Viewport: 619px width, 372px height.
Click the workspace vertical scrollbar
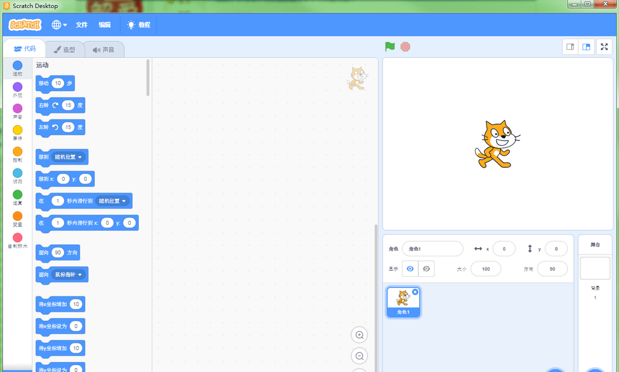(x=376, y=298)
